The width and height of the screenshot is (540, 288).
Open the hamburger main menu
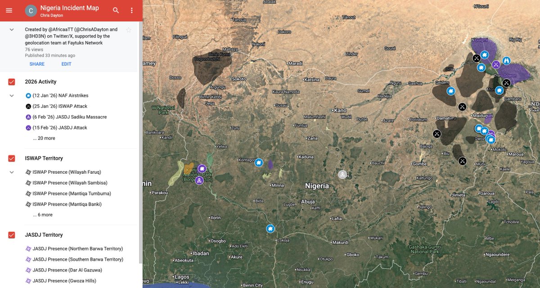click(9, 10)
